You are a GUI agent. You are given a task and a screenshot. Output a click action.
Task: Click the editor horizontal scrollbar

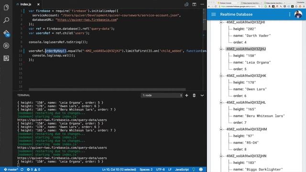tap(107, 89)
